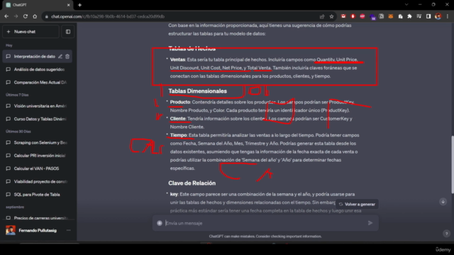Go to browser home page
Viewport: 454px width, 255px height.
(x=35, y=16)
